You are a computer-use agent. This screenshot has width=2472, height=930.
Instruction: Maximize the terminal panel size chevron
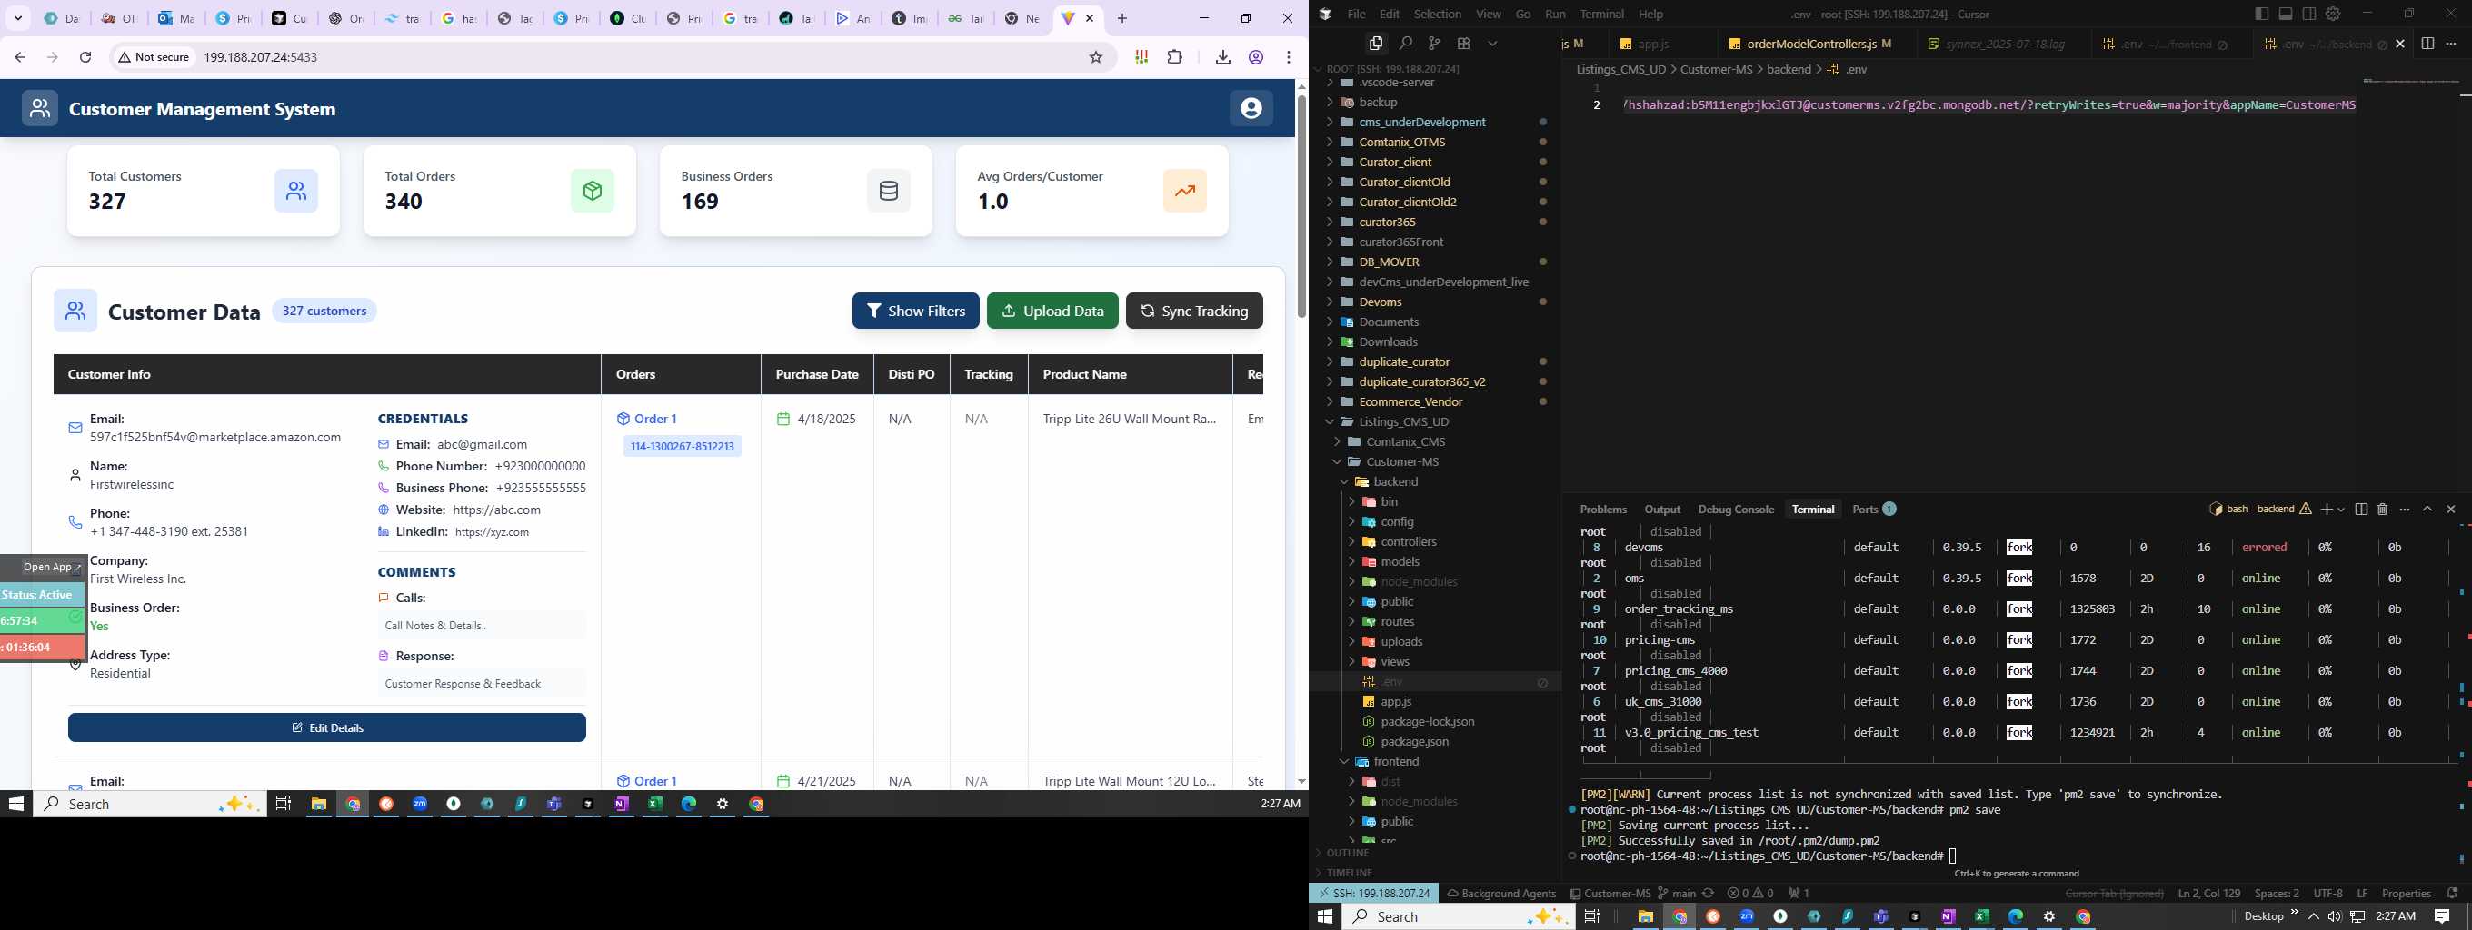tap(2427, 510)
